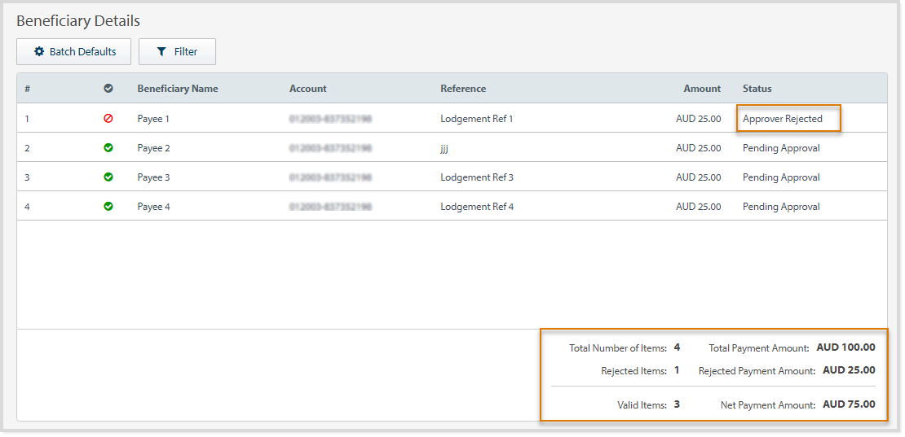This screenshot has height=437, width=905.
Task: Click the green check icon for Payee 2
Action: pyautogui.click(x=108, y=148)
